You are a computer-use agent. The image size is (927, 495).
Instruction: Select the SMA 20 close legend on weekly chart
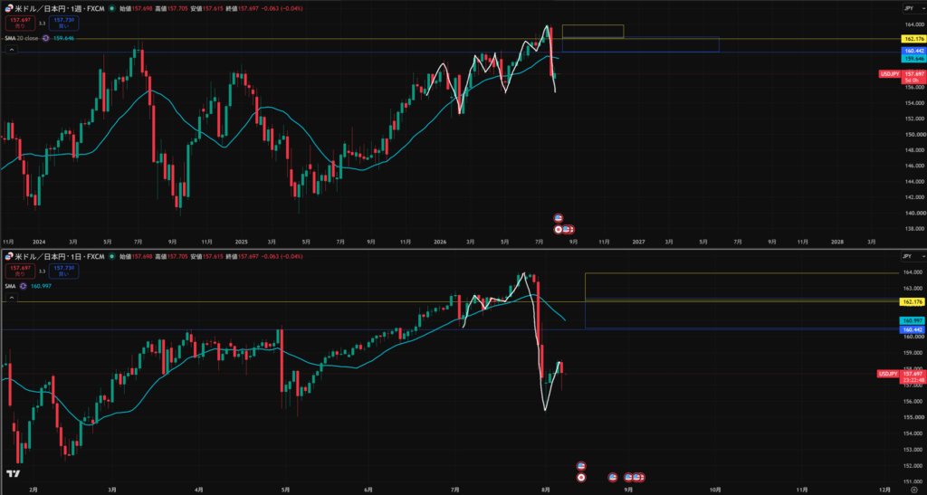(x=22, y=38)
